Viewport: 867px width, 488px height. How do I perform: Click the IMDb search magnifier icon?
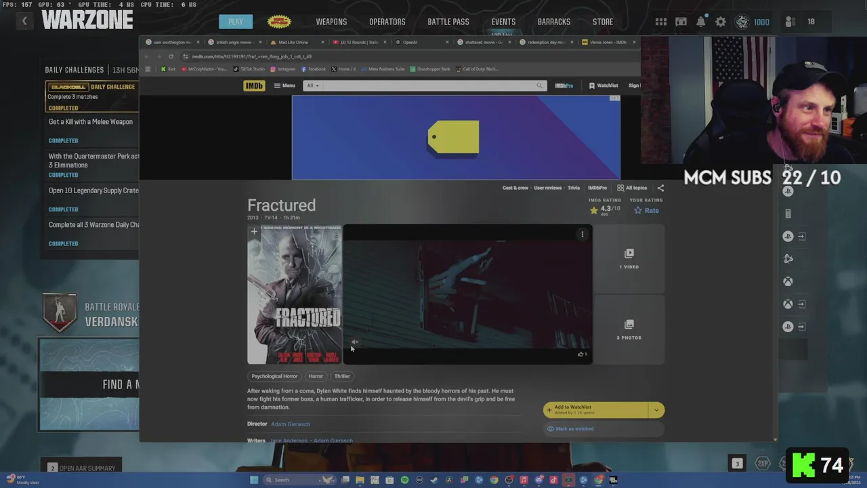[x=539, y=85]
